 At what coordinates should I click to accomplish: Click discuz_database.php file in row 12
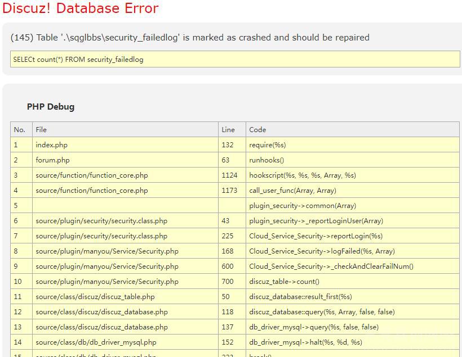click(101, 312)
